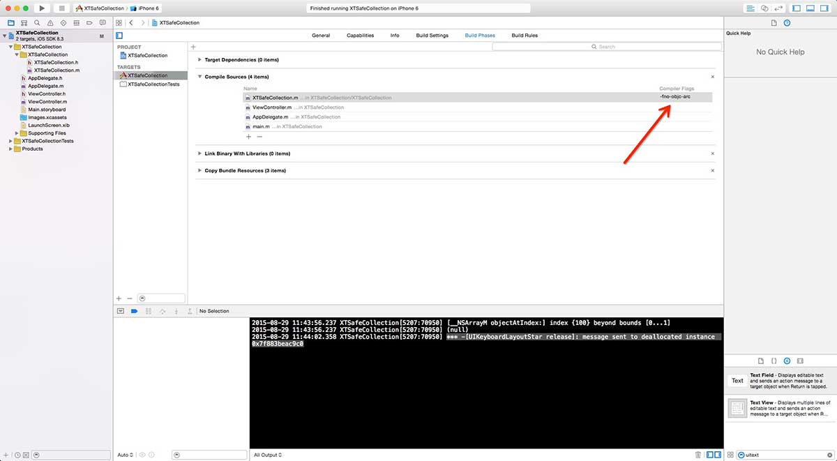Select AppDelegate.h in the project navigator
The height and width of the screenshot is (461, 837).
45,78
